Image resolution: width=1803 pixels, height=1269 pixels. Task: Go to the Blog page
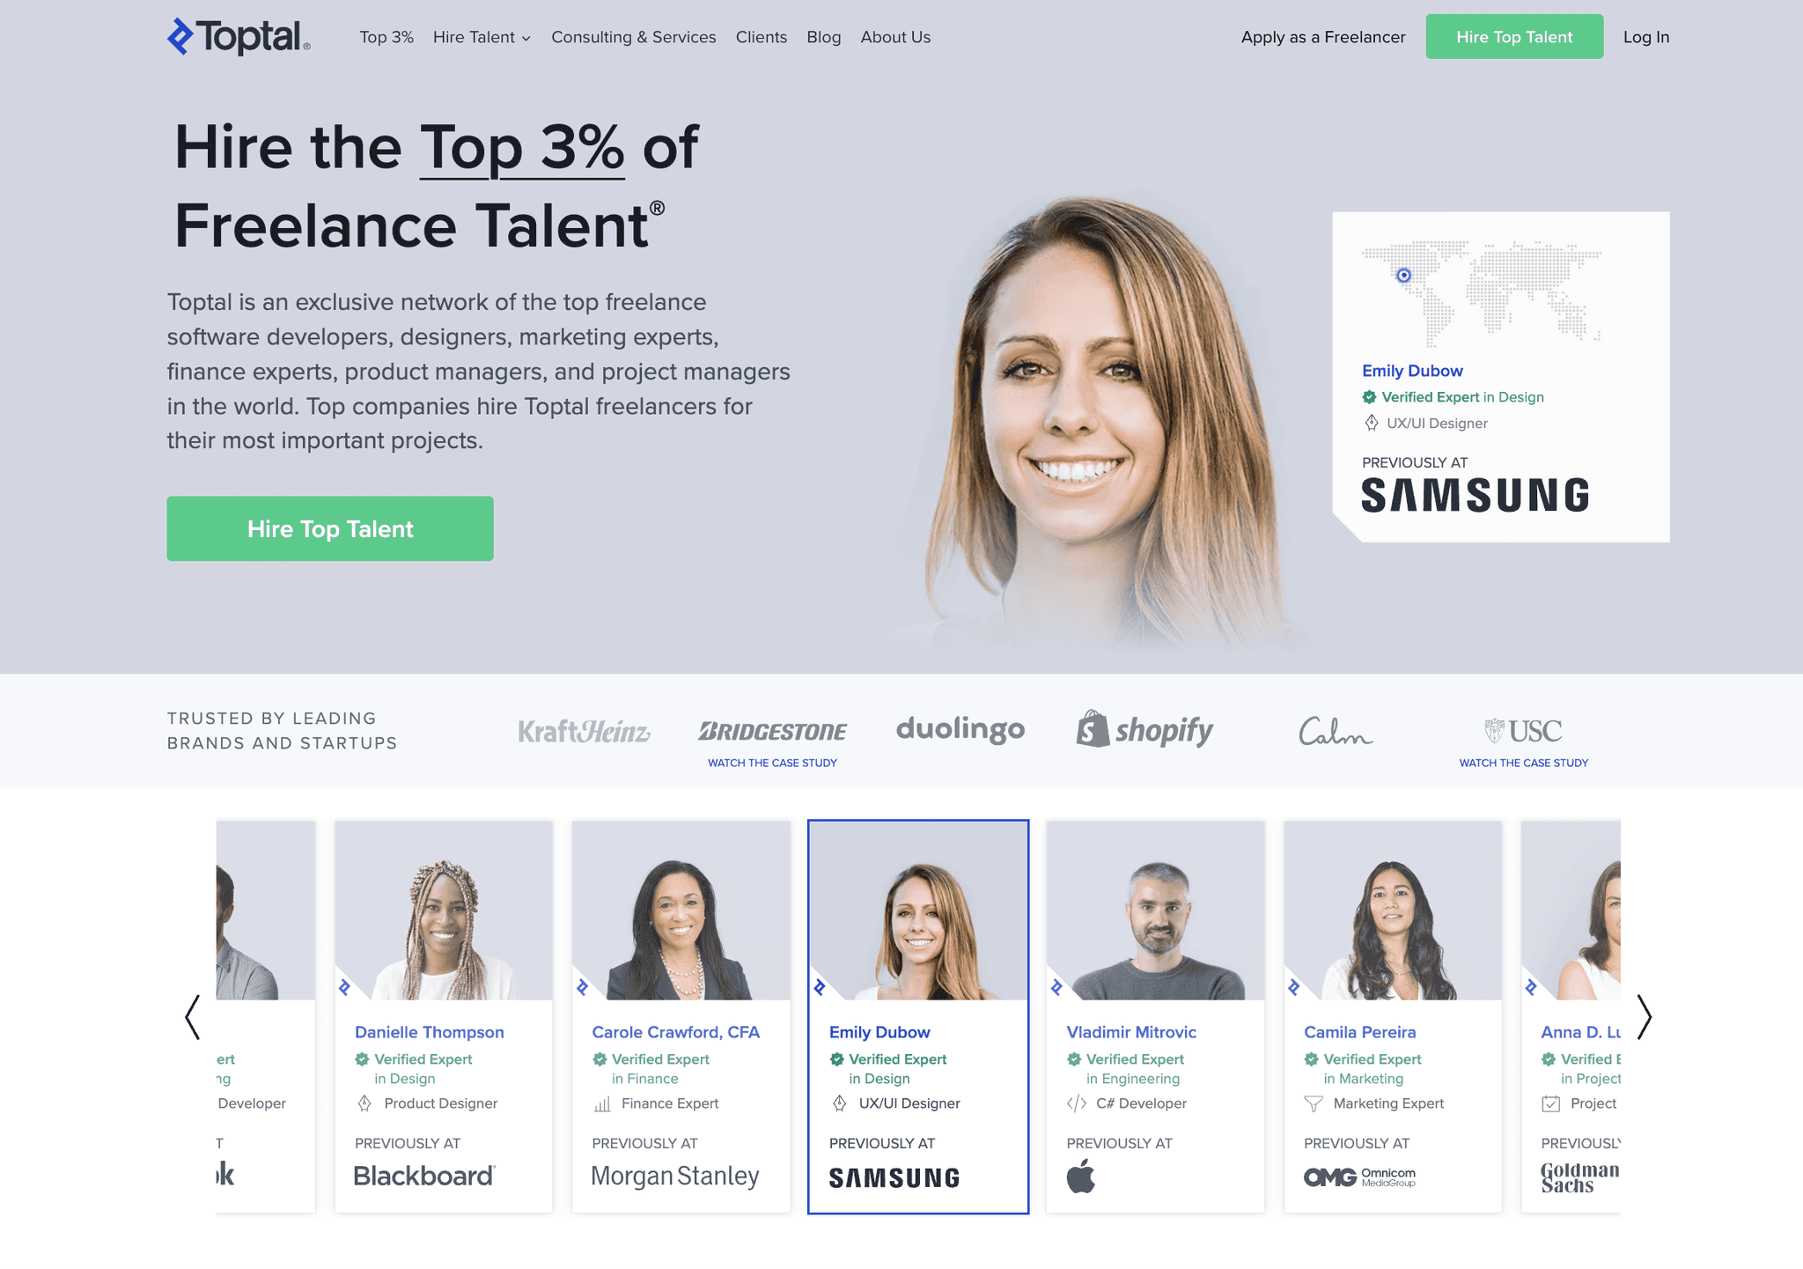[x=824, y=37]
